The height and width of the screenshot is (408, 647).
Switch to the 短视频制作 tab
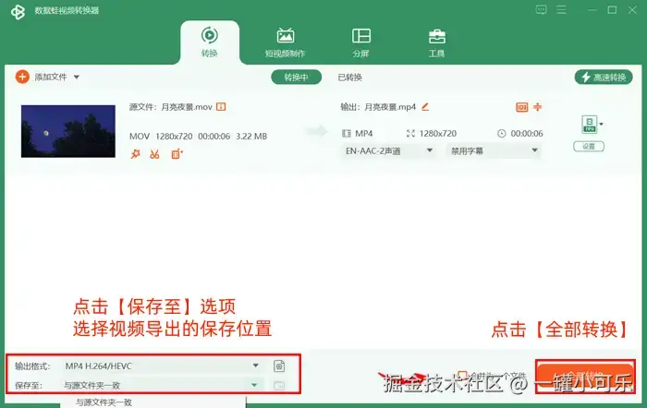(285, 42)
